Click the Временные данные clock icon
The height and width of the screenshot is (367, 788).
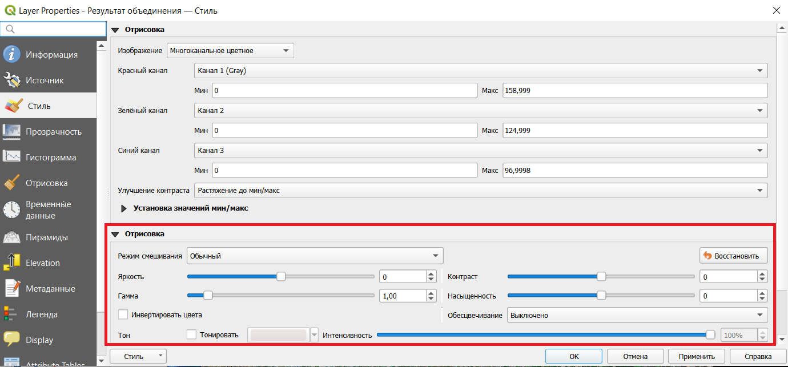pyautogui.click(x=11, y=210)
